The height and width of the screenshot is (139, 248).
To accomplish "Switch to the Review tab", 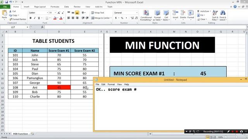I will click(77, 7).
